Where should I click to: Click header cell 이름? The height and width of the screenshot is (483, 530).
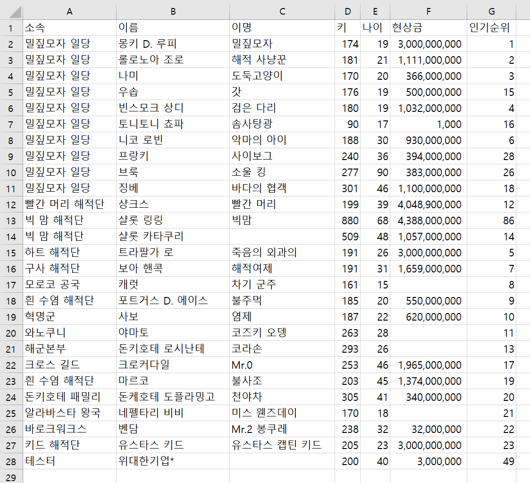(x=173, y=28)
